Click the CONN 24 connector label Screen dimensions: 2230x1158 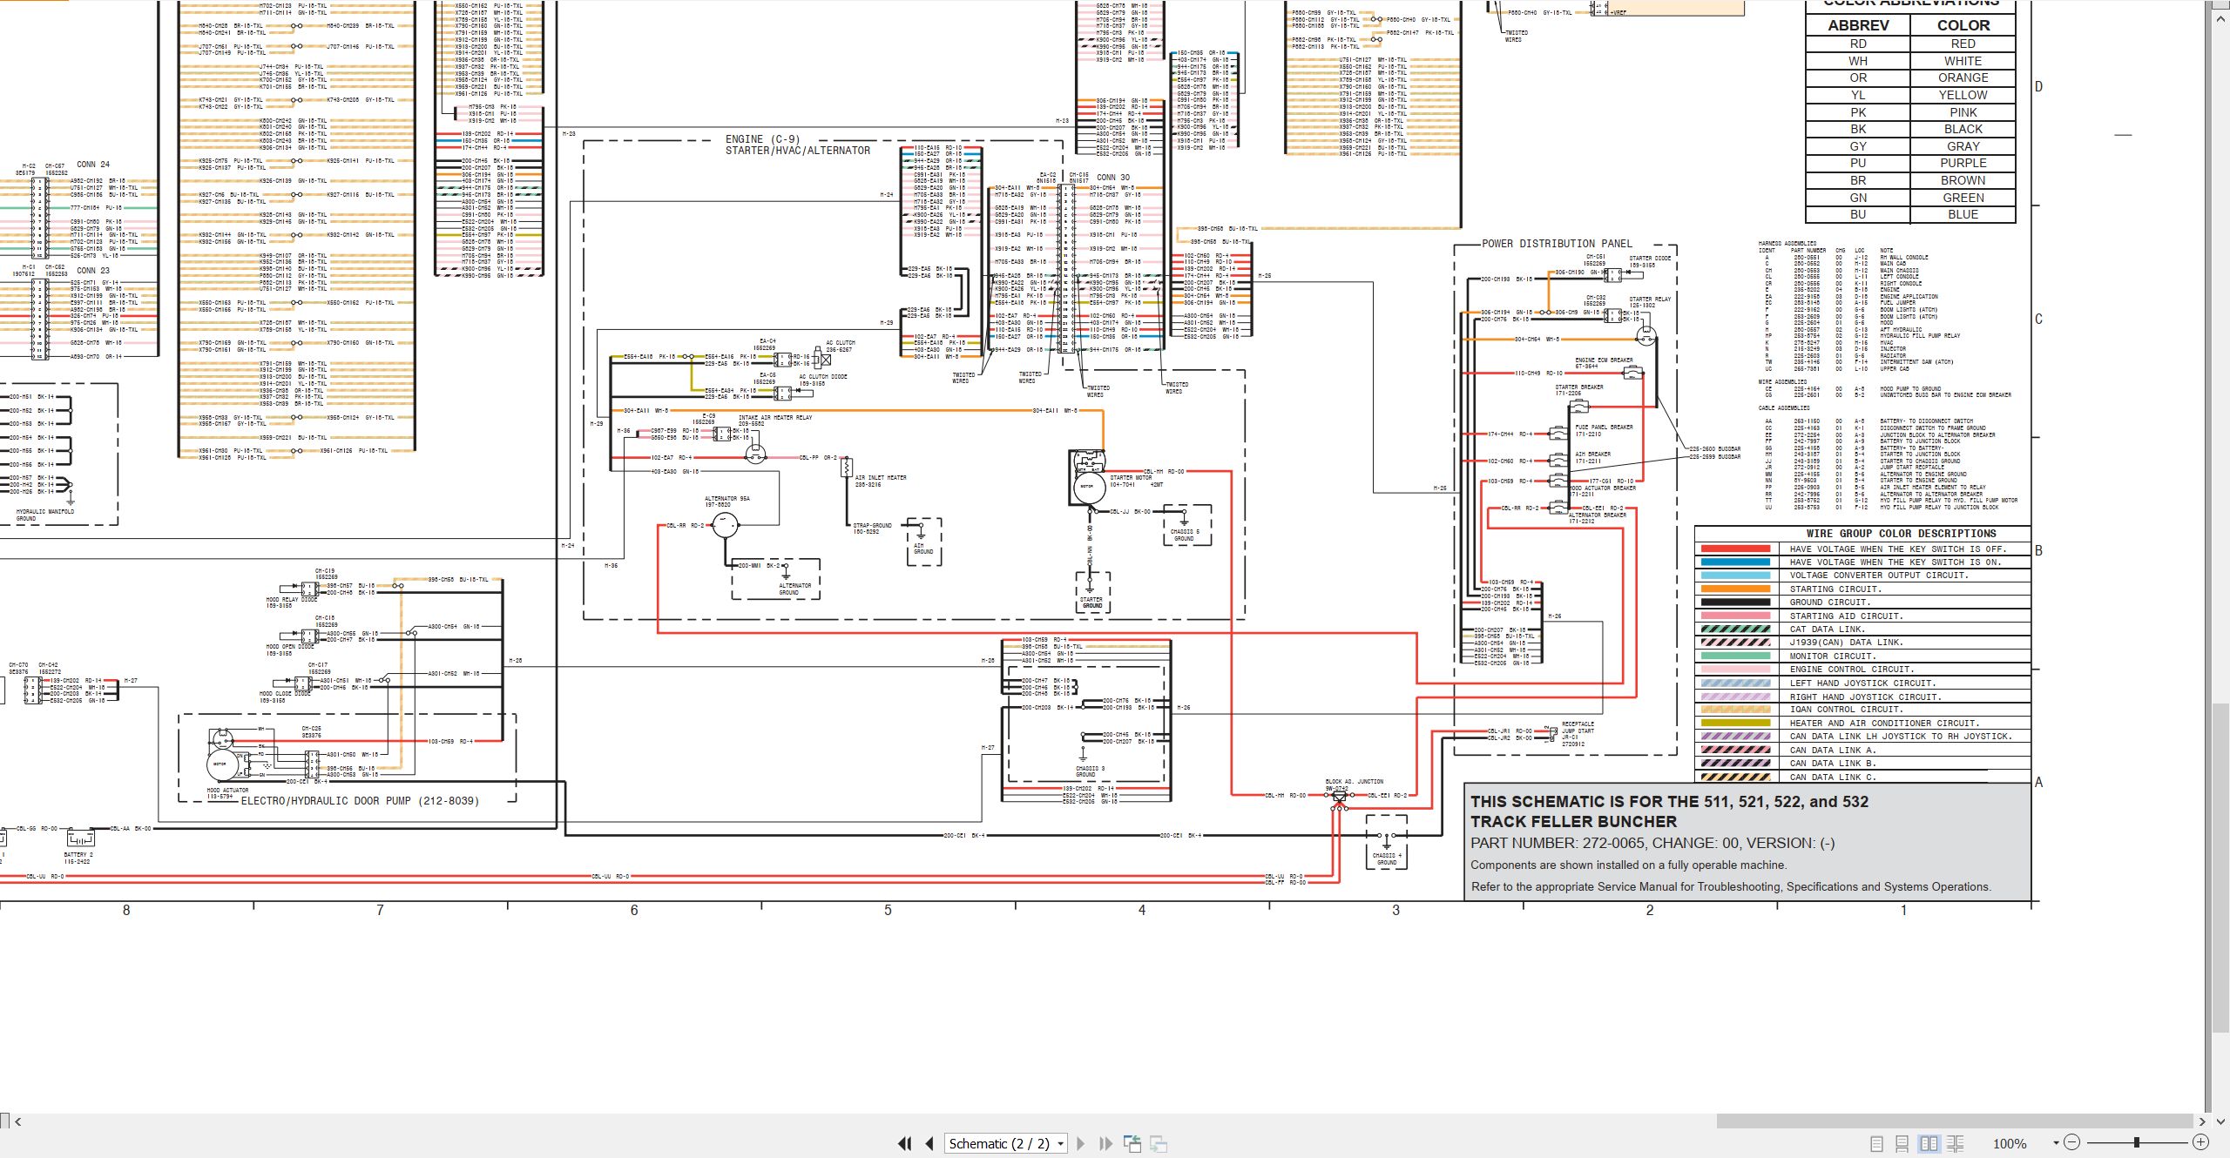point(93,164)
